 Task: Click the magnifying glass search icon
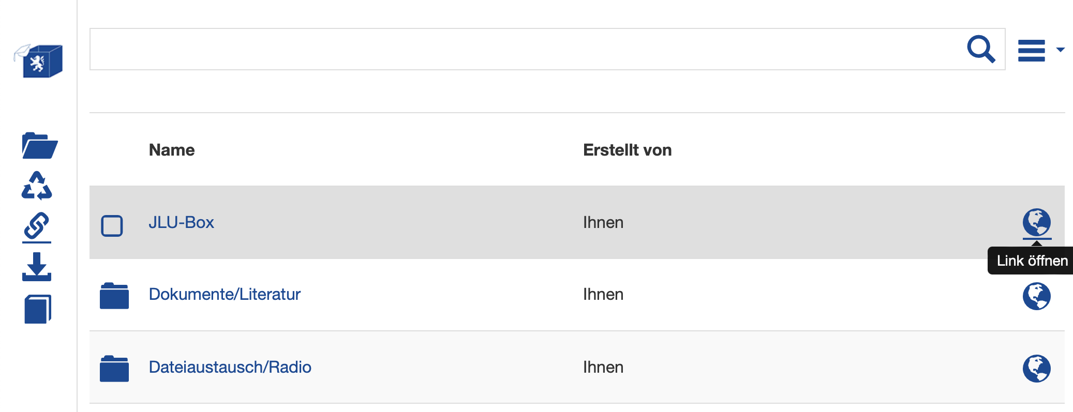point(981,49)
